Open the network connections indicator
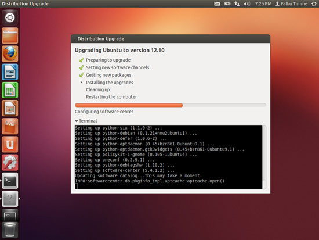319x240 pixels. [237, 3]
